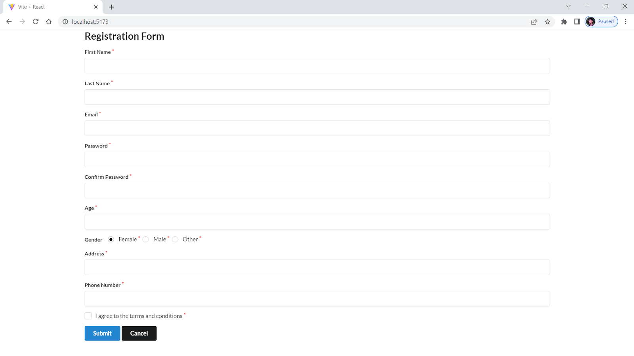Open a new browser tab
The height and width of the screenshot is (356, 634).
tap(112, 7)
